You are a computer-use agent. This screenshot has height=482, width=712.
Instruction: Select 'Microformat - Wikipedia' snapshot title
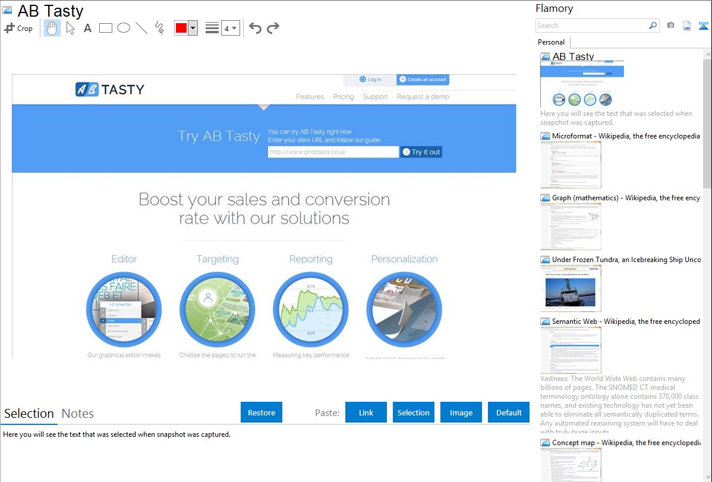(x=626, y=136)
